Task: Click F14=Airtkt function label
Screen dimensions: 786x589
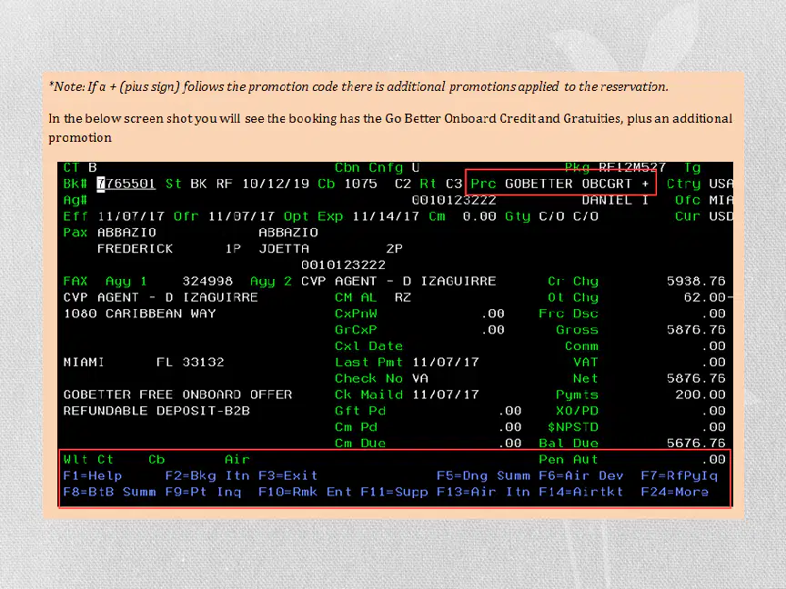Action: [x=581, y=492]
